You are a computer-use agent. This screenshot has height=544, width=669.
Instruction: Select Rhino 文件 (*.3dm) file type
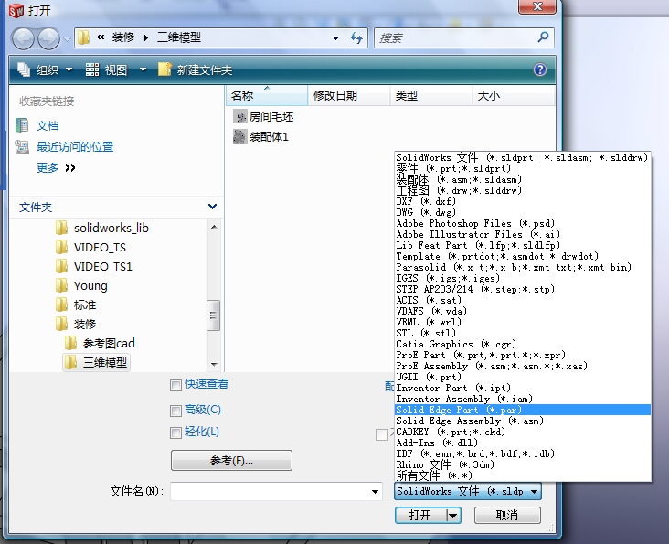click(x=523, y=464)
